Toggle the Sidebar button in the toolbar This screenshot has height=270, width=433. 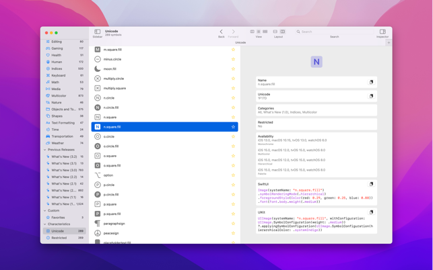coord(97,32)
